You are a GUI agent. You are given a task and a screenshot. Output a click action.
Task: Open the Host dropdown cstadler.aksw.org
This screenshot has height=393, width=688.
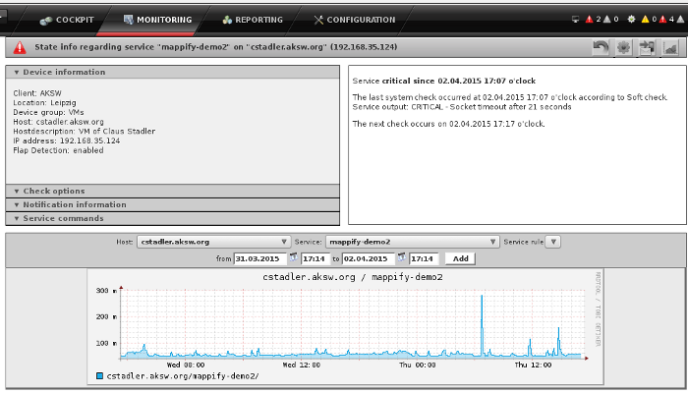coord(213,242)
